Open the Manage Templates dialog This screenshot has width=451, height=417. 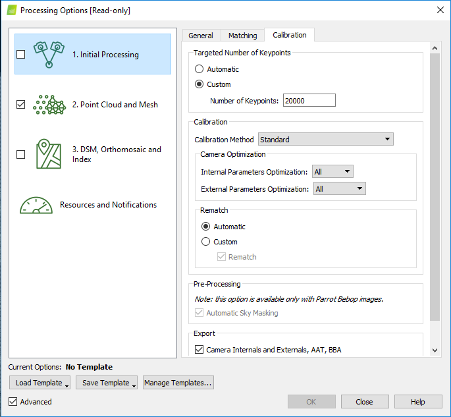[178, 383]
